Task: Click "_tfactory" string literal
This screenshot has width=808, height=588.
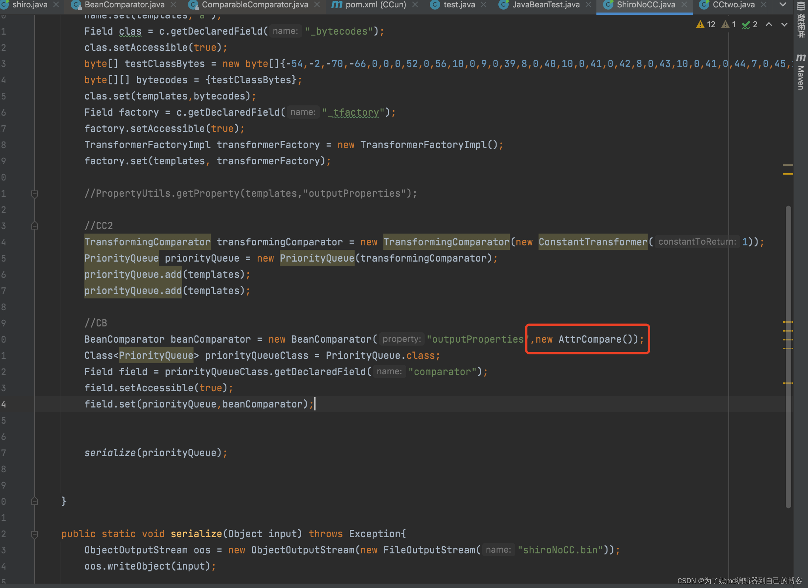Action: click(x=353, y=112)
